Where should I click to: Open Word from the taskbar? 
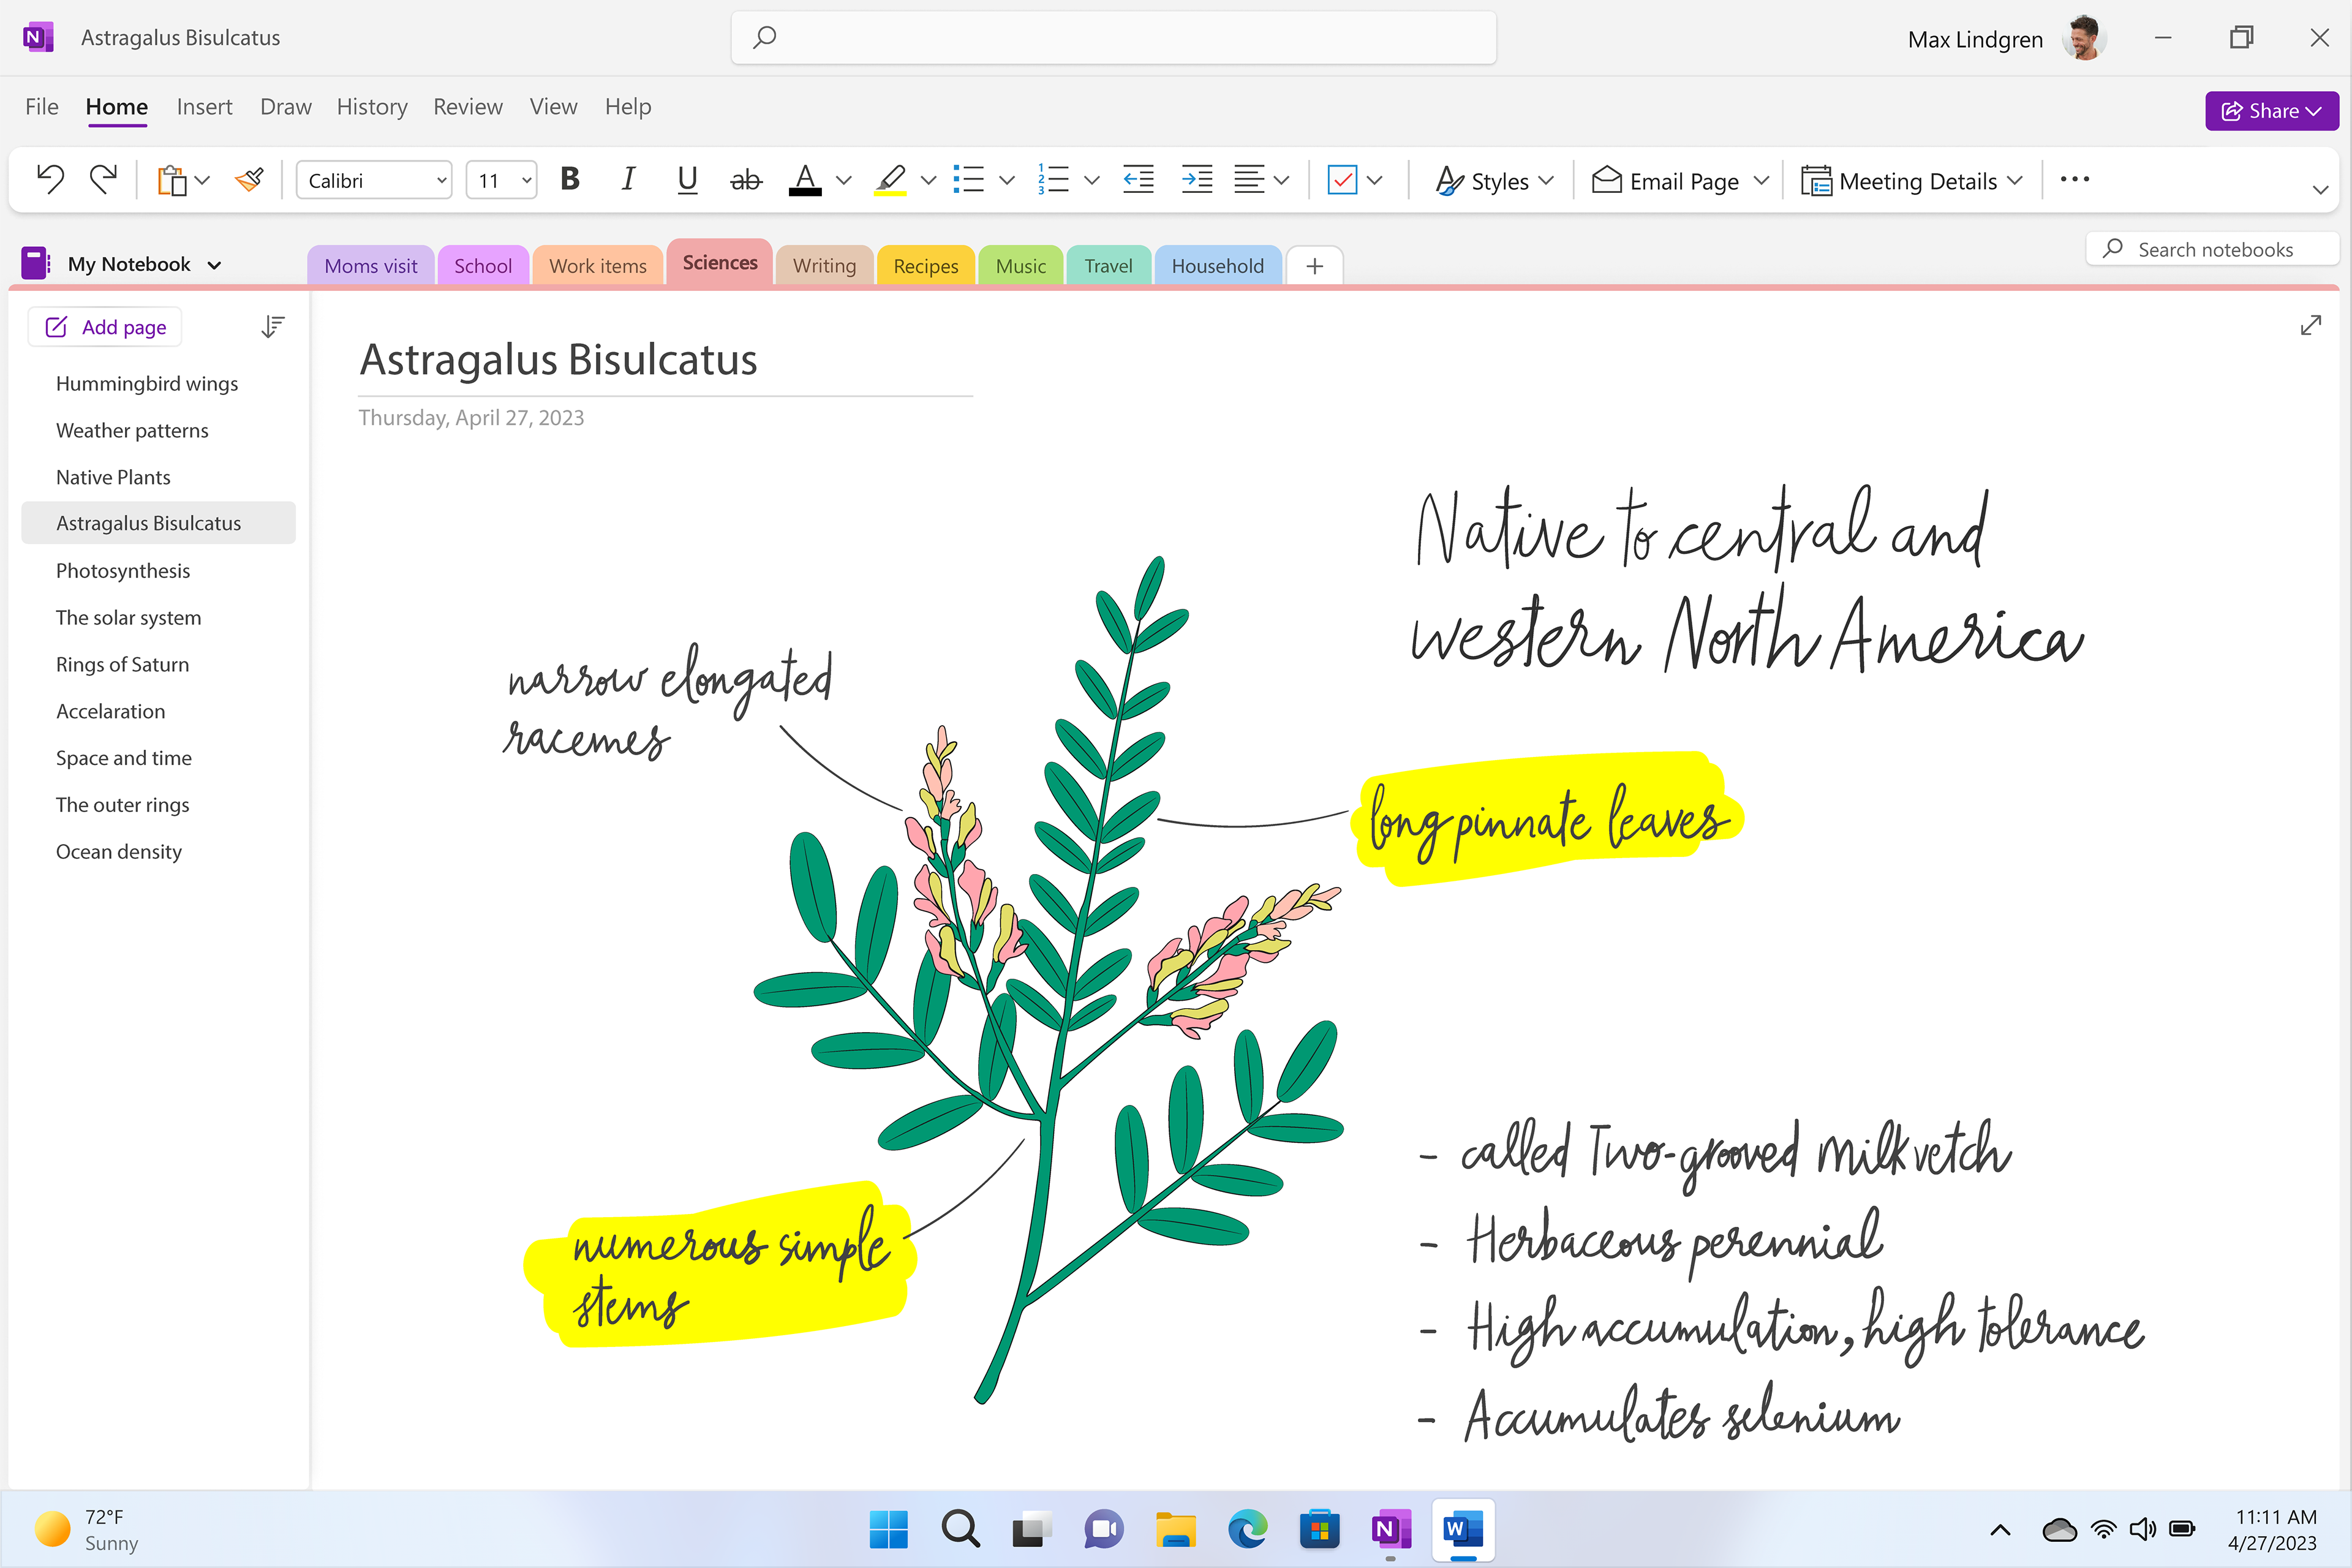tap(1463, 1529)
